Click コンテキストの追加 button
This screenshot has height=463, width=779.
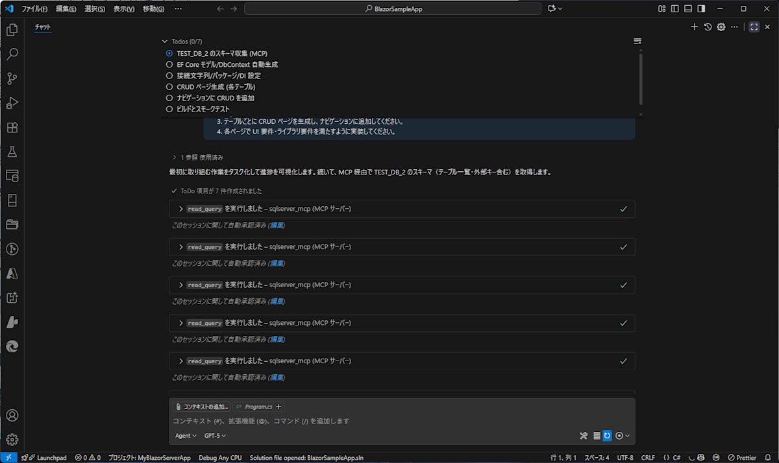tap(201, 407)
